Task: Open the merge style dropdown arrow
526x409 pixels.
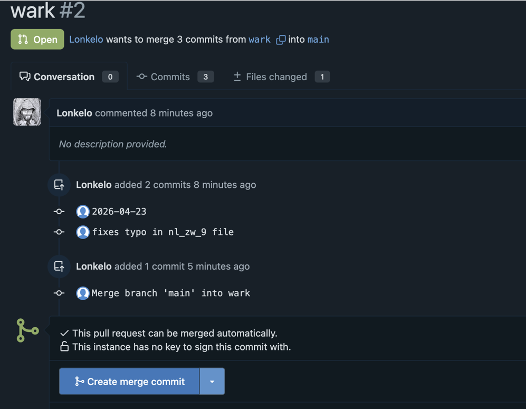Action: [x=212, y=382]
